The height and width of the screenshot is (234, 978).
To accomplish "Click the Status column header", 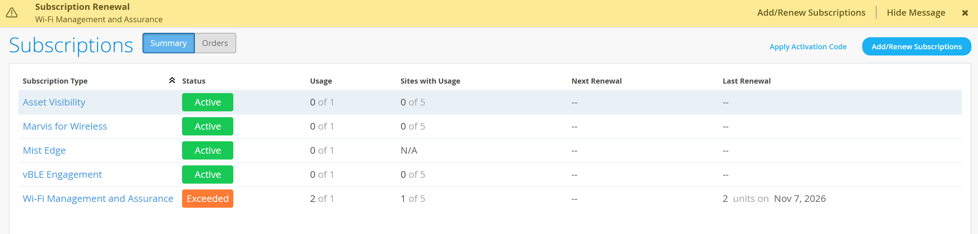I will [x=194, y=81].
